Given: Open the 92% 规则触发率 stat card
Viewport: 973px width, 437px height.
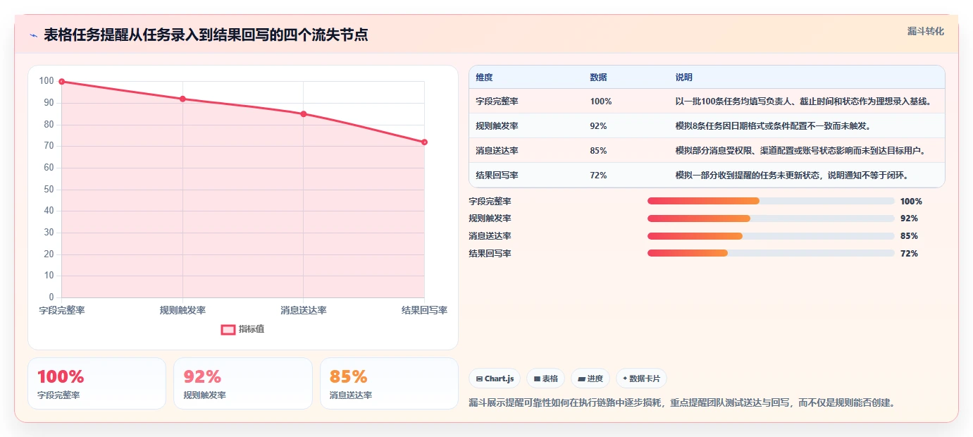Looking at the screenshot, I should click(x=243, y=383).
